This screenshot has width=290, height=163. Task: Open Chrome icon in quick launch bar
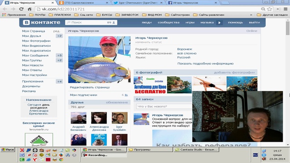(x=61, y=159)
